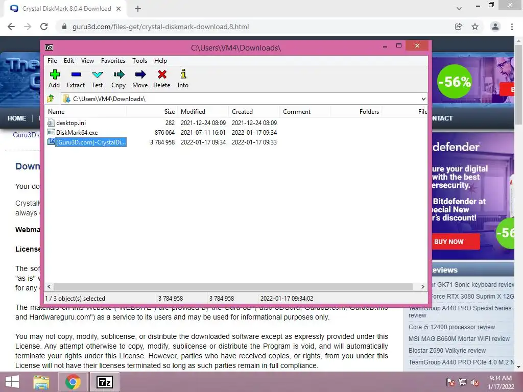523x392 pixels.
Task: Click the 7z logo in title bar
Action: 49,47
